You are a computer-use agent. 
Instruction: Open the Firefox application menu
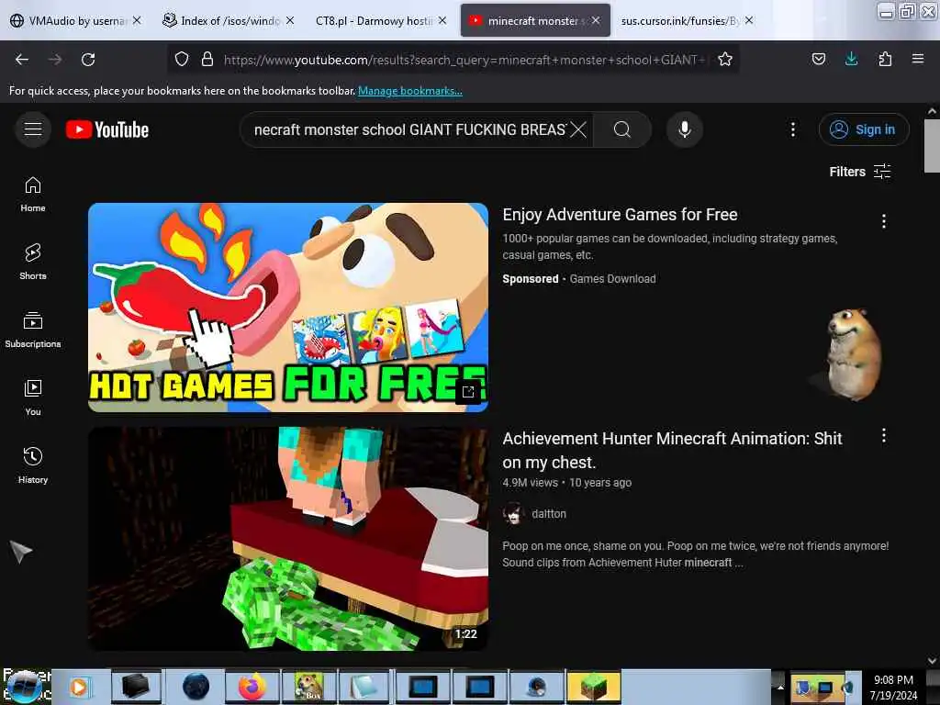[x=917, y=59]
